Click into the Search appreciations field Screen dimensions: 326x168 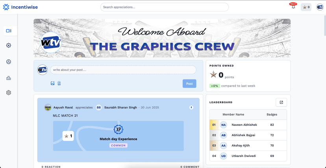pyautogui.click(x=164, y=7)
